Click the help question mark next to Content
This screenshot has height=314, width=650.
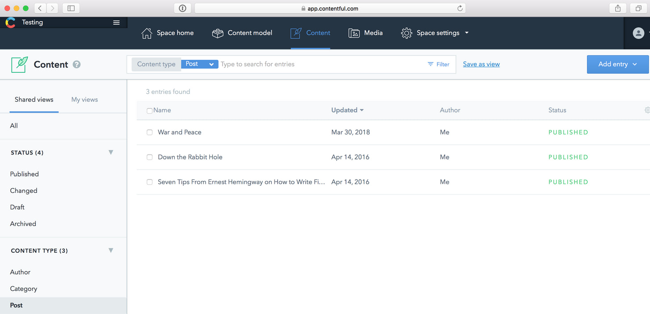(x=76, y=64)
